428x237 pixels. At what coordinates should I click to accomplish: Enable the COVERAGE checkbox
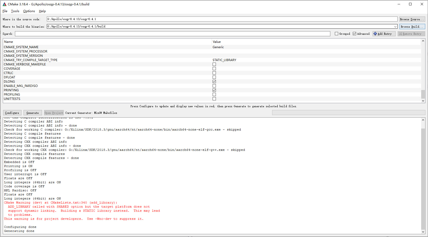(214, 69)
